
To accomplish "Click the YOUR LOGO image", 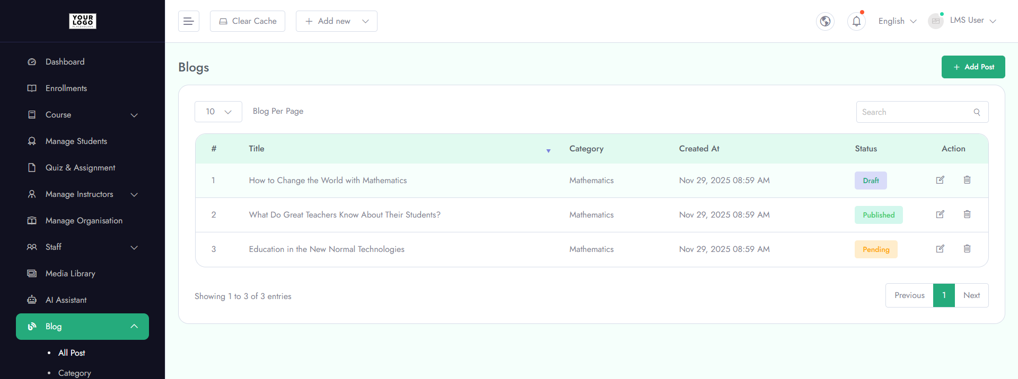I will 83,21.
